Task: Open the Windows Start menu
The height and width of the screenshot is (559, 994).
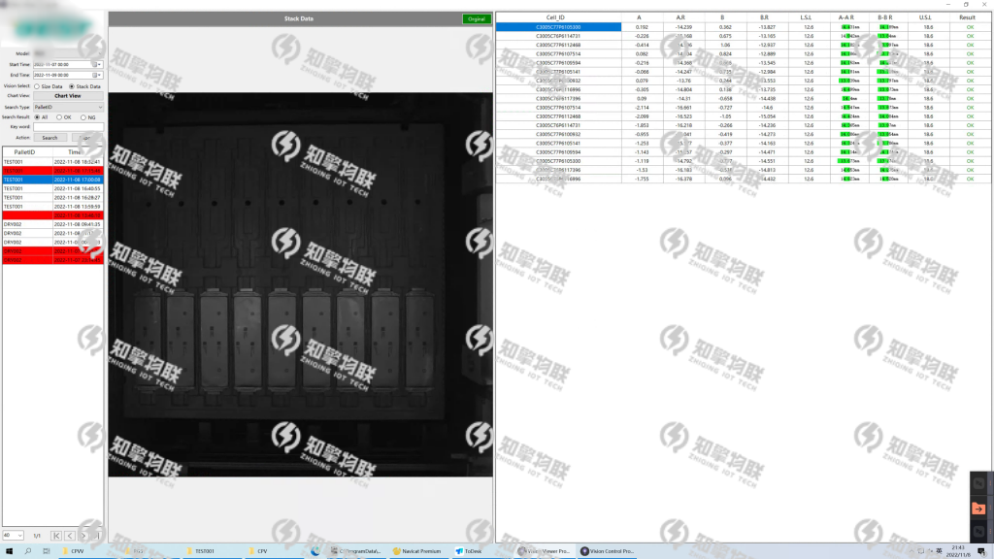Action: [x=9, y=551]
